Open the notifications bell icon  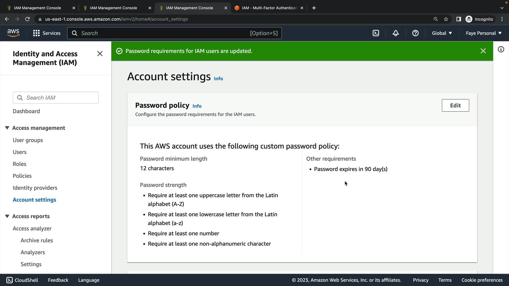396,33
